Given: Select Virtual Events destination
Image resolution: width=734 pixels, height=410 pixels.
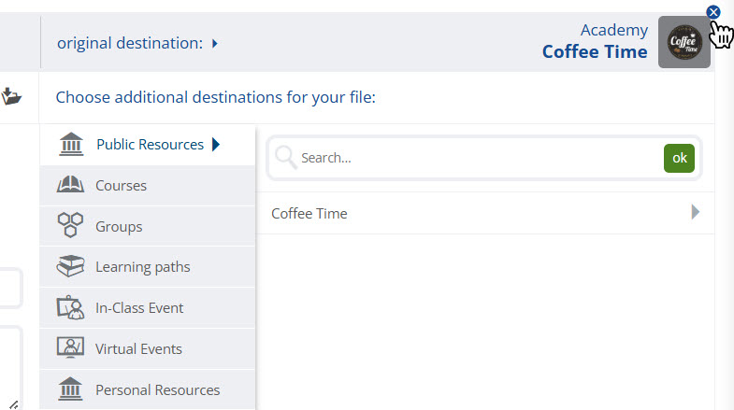Looking at the screenshot, I should point(138,348).
